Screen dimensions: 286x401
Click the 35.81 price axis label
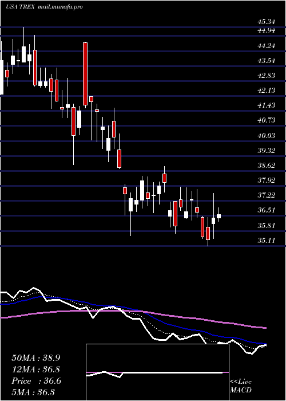coord(267,226)
